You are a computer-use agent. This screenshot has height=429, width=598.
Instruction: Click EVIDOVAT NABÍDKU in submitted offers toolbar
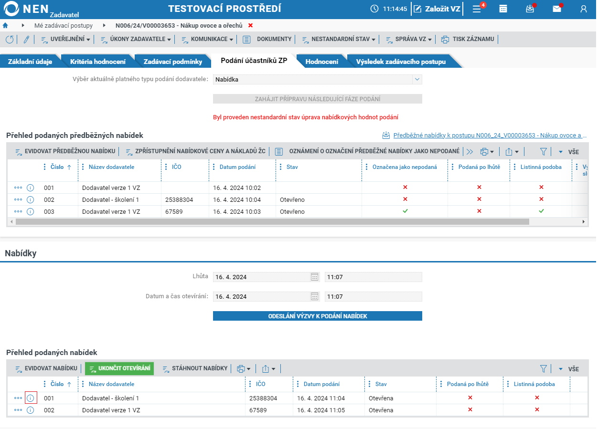46,368
